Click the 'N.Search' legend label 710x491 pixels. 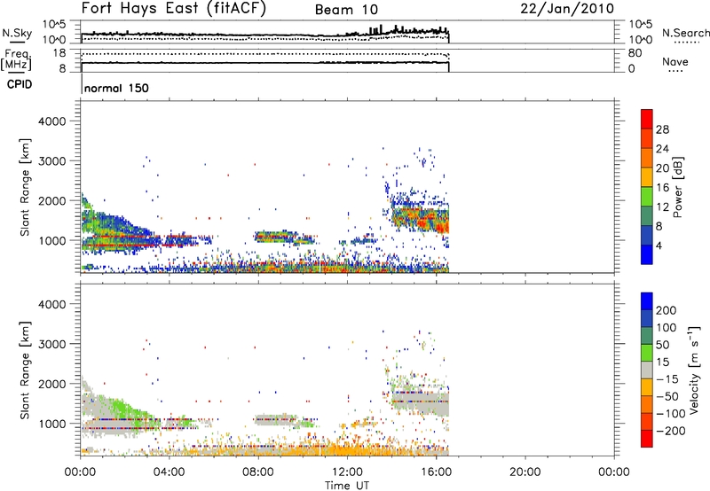685,33
